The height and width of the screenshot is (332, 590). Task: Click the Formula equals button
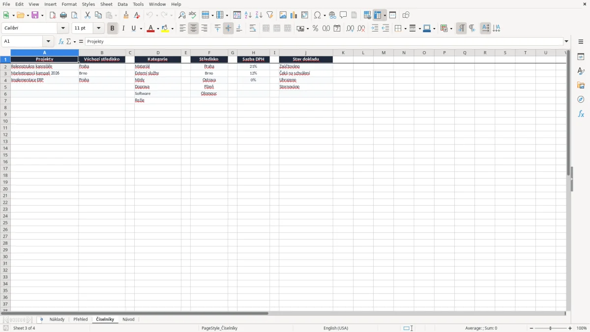(81, 42)
